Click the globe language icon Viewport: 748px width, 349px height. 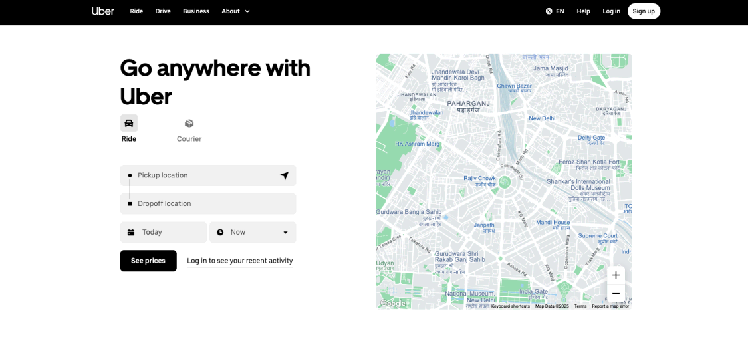(x=549, y=11)
